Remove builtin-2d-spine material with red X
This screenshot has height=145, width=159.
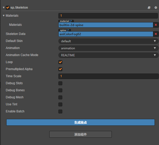[156, 25]
